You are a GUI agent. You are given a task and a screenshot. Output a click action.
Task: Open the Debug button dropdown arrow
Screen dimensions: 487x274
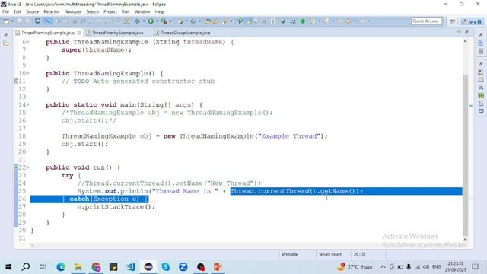144,21
